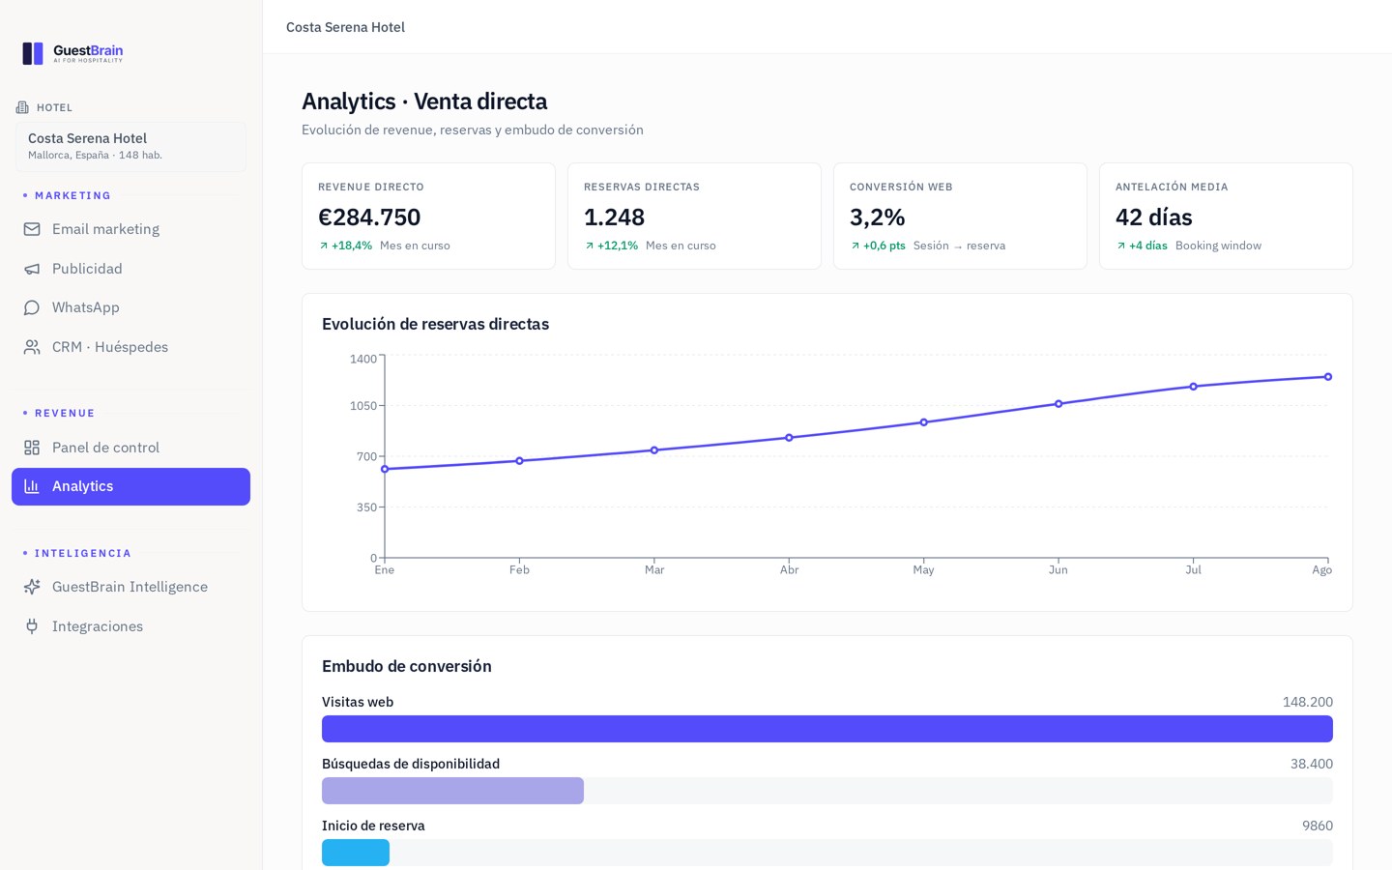
Task: Click the "Booking window" caption
Action: [x=1218, y=246]
